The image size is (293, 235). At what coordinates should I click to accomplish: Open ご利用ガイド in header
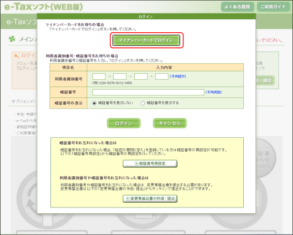(273, 7)
